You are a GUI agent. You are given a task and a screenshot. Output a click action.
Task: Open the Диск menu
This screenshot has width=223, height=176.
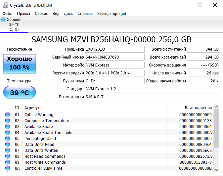click(x=68, y=14)
